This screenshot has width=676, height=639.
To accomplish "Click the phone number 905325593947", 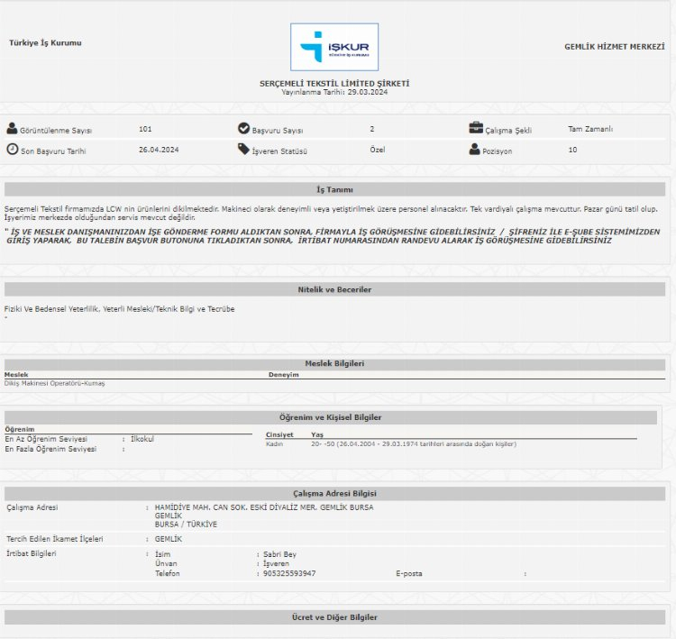I will (289, 573).
